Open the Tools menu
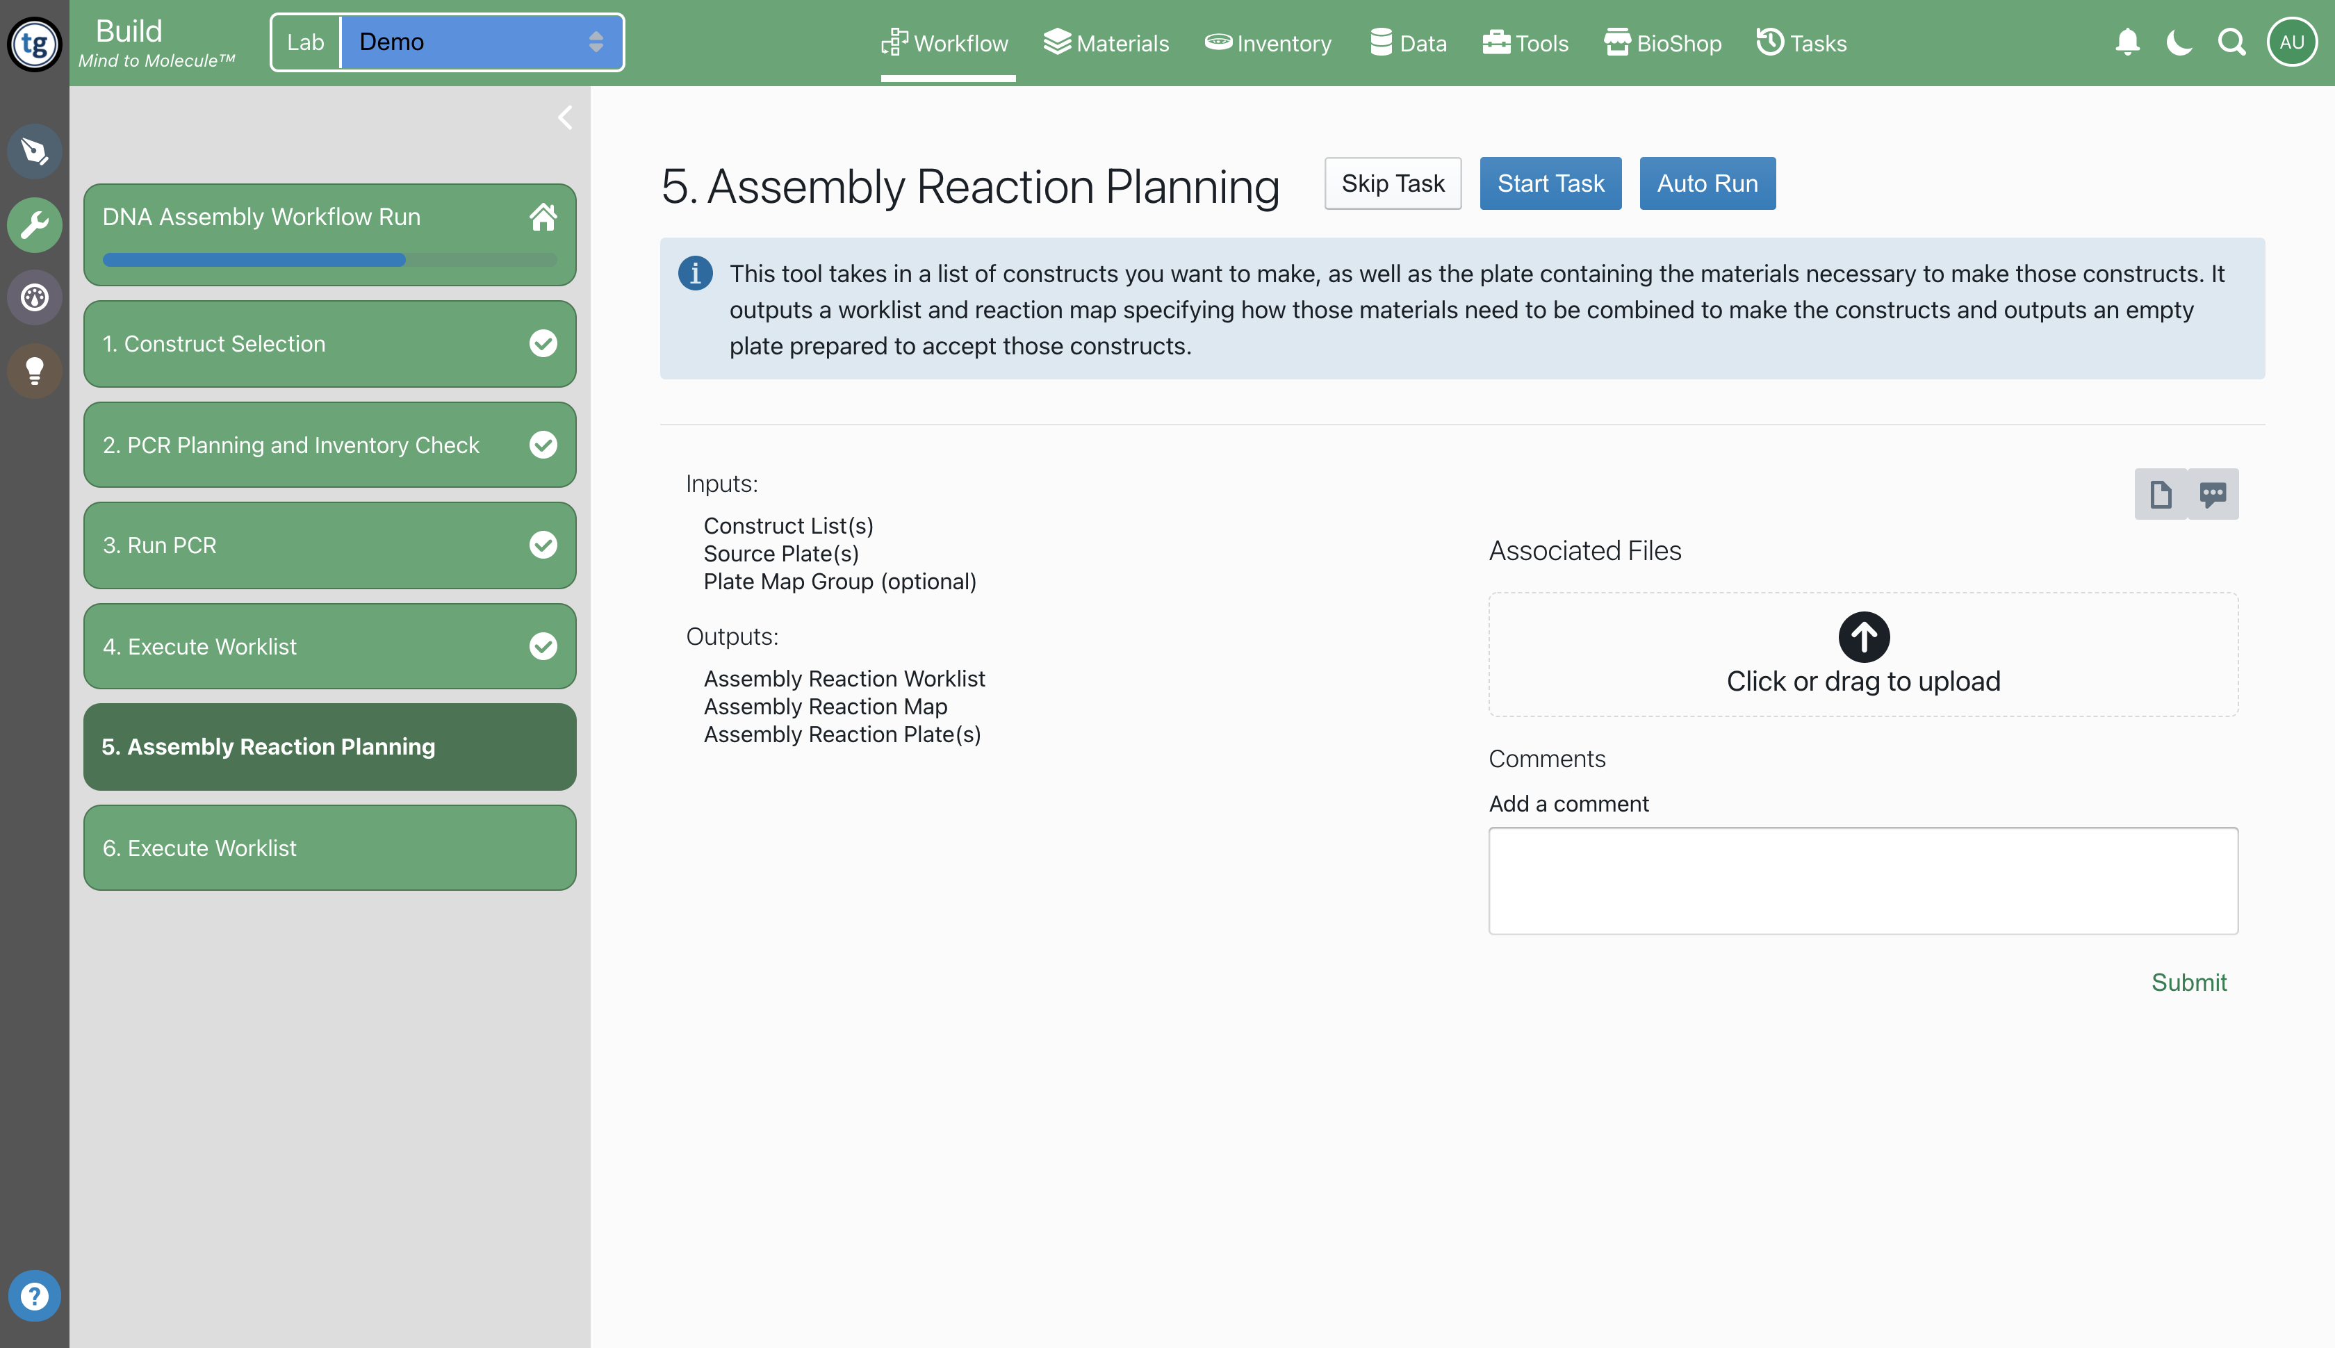The width and height of the screenshot is (2335, 1348). [1526, 42]
